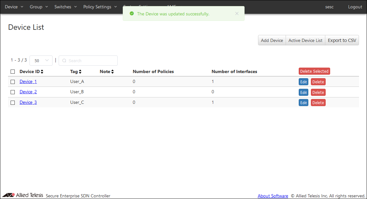The height and width of the screenshot is (199, 367).
Task: Expand the Policy Settings menu
Action: 100,7
